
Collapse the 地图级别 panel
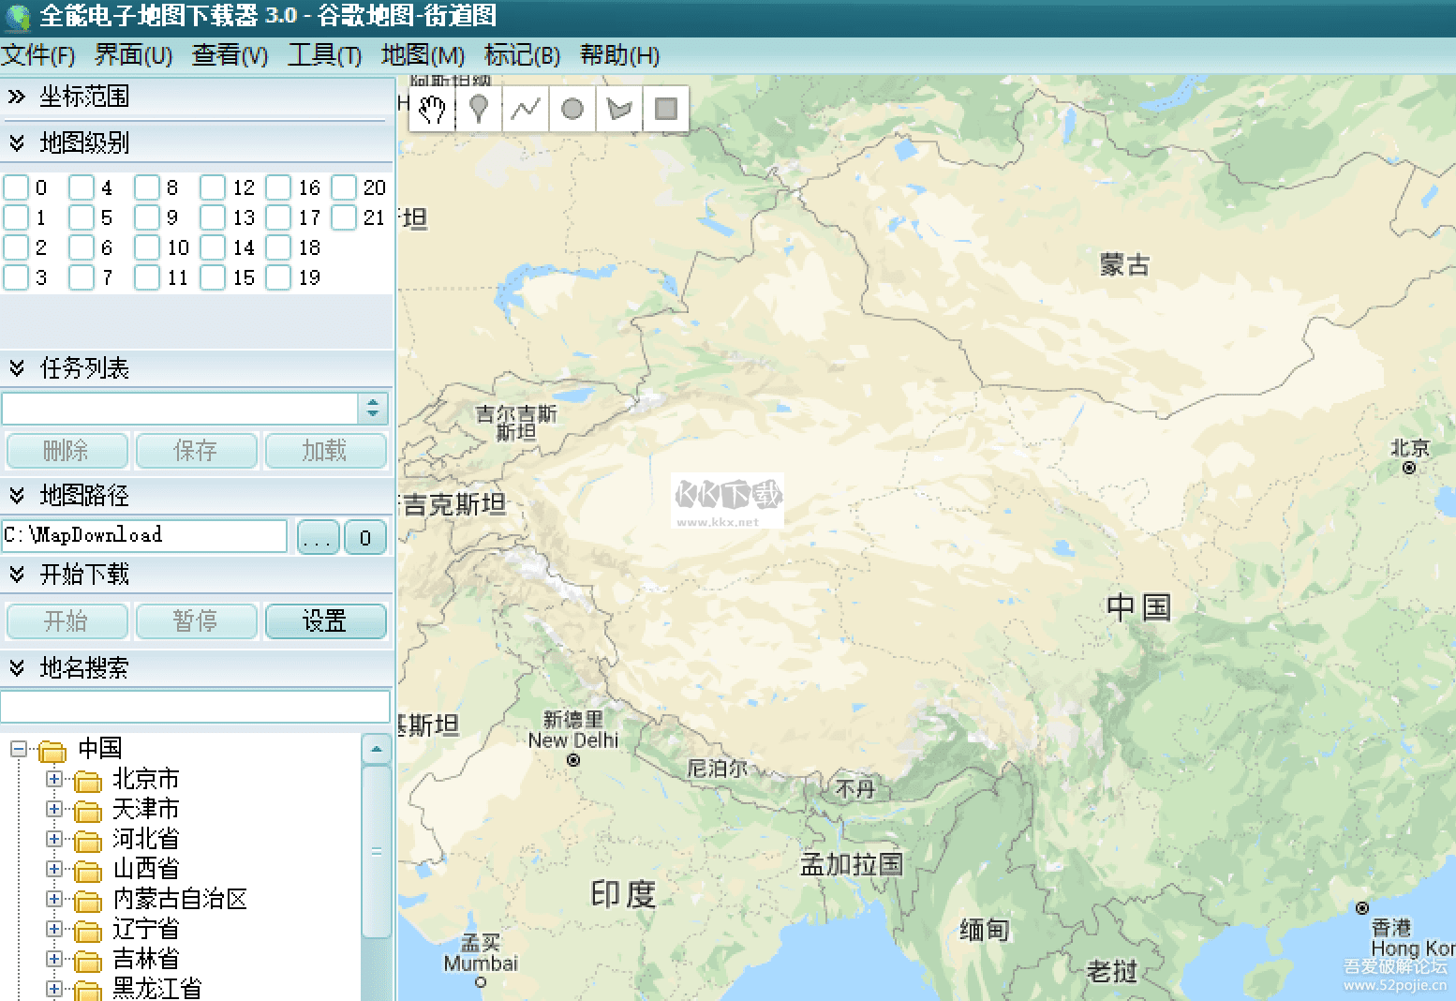click(x=17, y=143)
